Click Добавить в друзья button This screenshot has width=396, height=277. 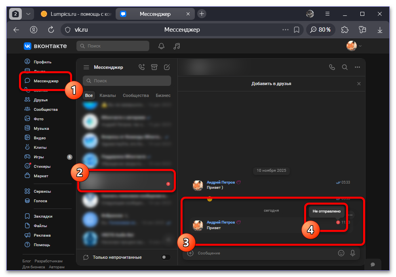tap(271, 83)
